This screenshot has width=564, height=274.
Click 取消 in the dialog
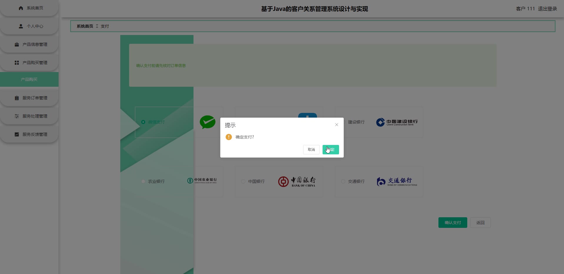[x=311, y=150]
